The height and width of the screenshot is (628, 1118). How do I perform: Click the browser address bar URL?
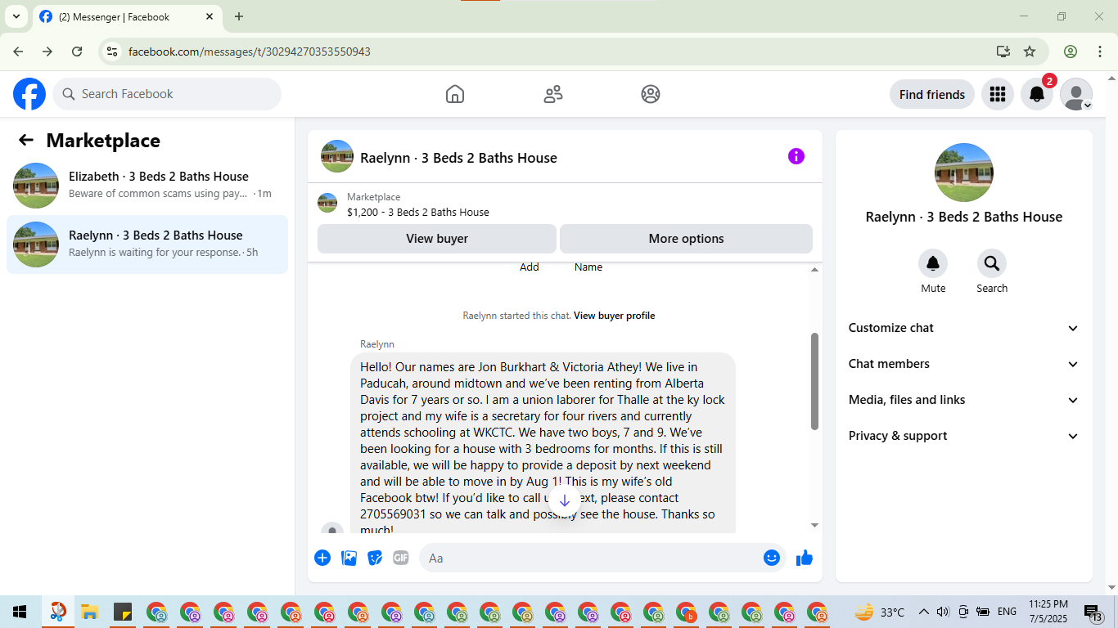250,52
